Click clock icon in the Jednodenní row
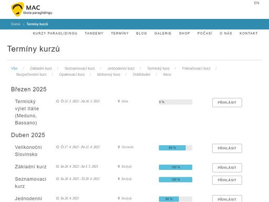Image resolution: width=269 pixels, height=202 pixels. click(57, 198)
